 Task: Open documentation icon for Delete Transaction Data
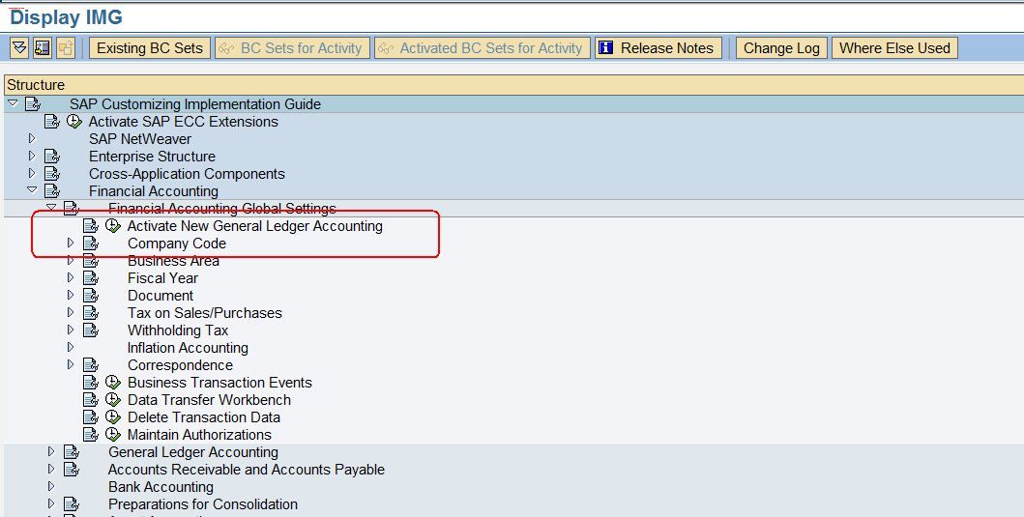(x=91, y=417)
